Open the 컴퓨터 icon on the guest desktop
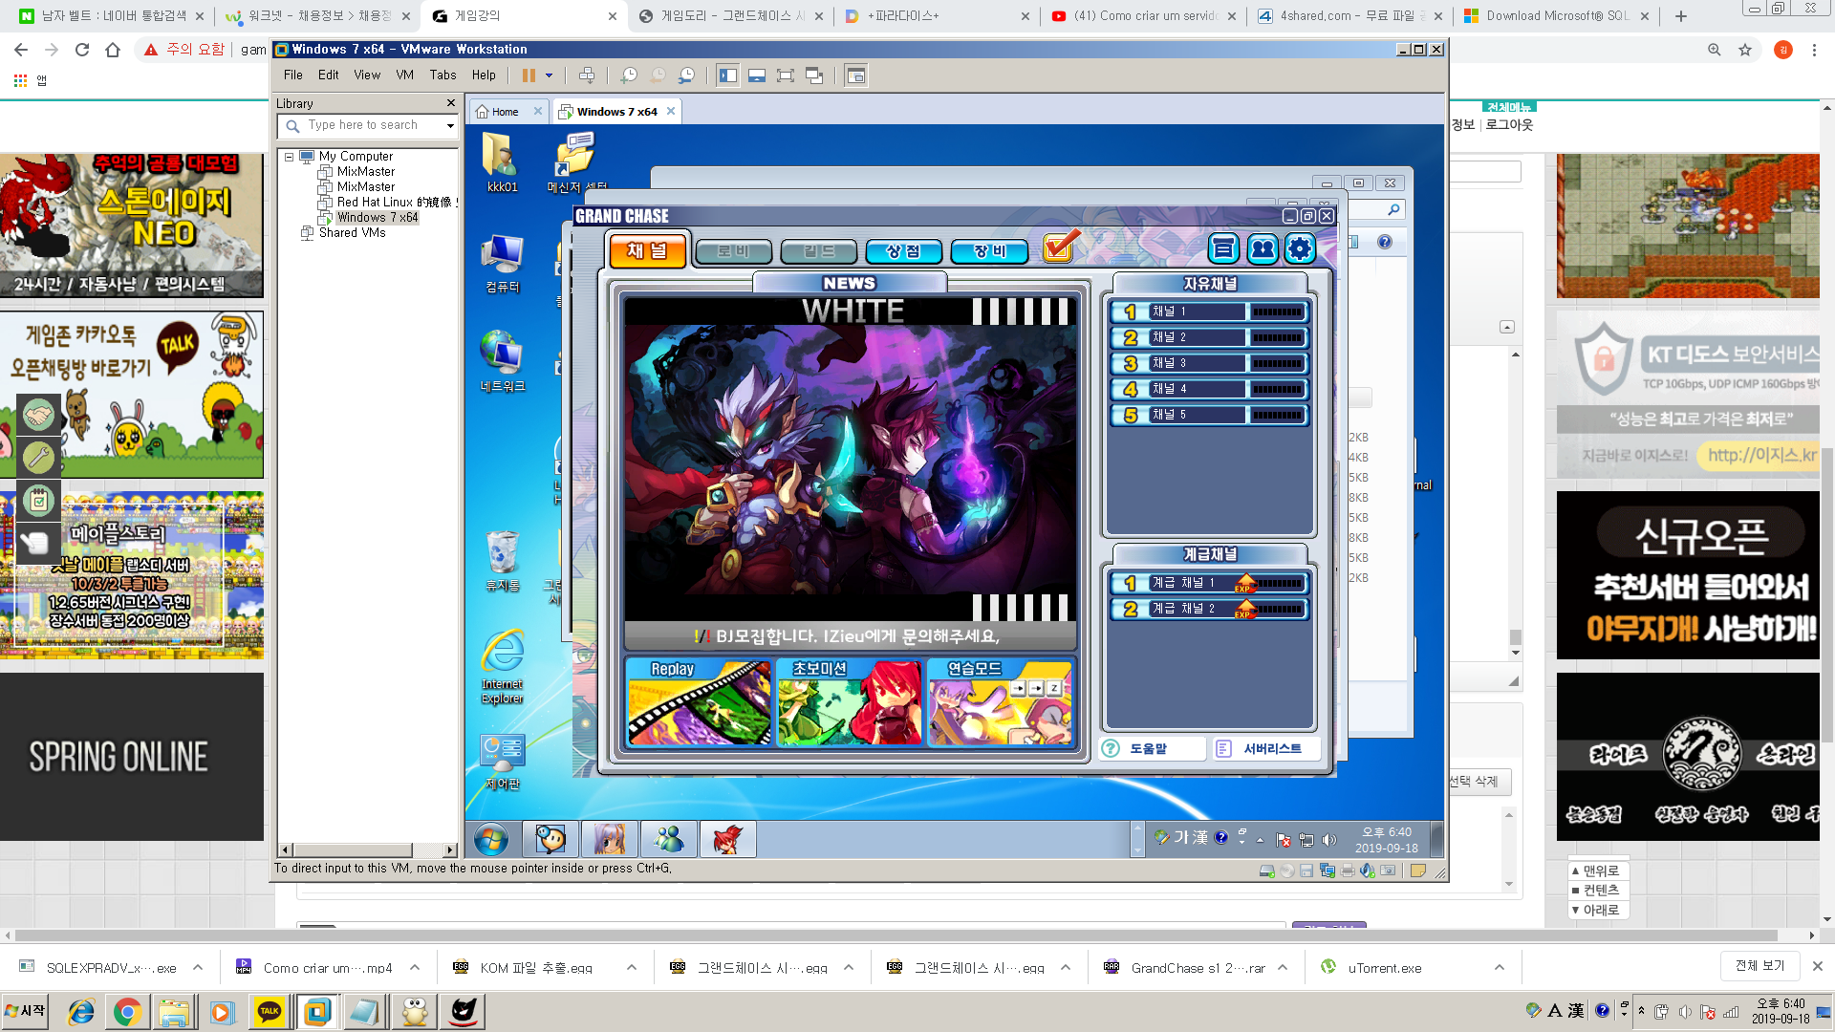Viewport: 1835px width, 1032px height. coord(502,263)
